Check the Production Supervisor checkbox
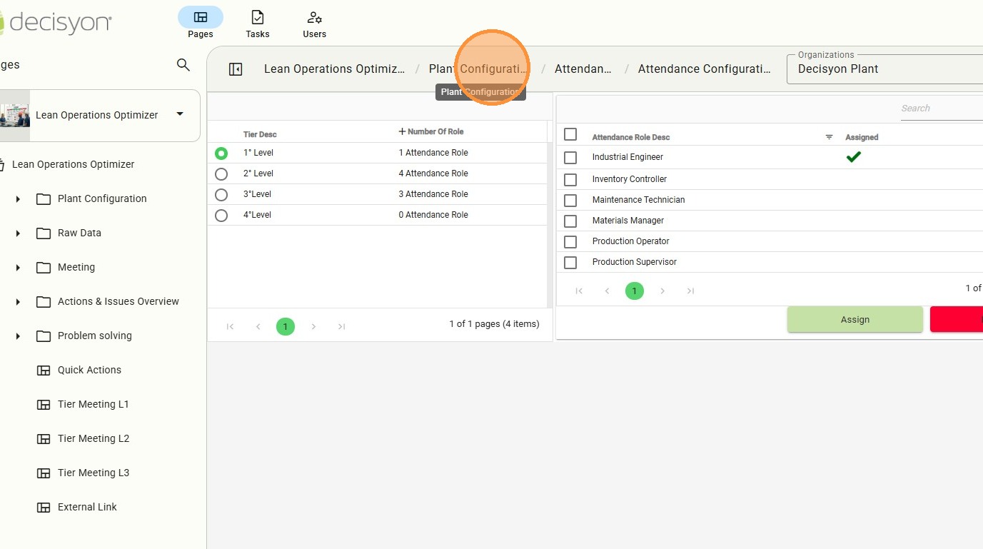Viewport: 983px width, 549px height. point(570,262)
